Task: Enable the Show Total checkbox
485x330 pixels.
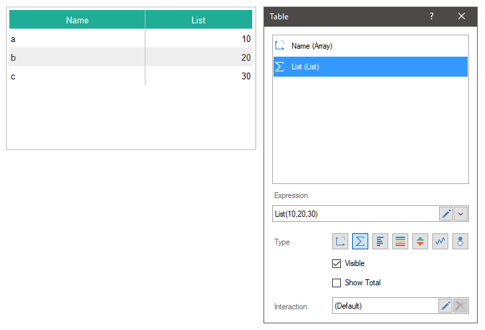Action: [x=337, y=283]
